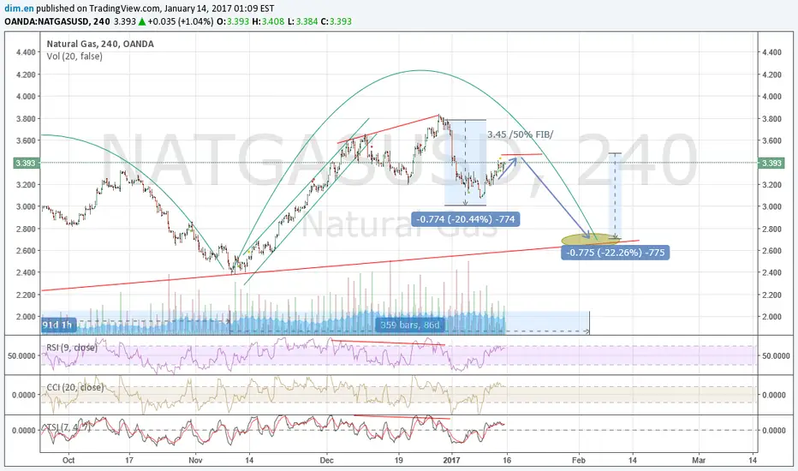
Task: Click the 4.200 label on the left price axis
Action: pos(26,75)
